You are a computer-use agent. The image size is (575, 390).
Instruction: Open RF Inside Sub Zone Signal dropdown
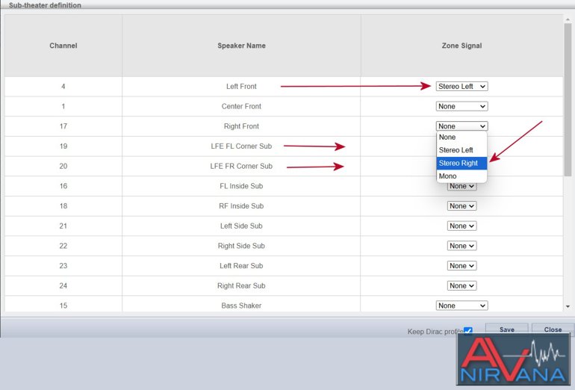point(461,206)
